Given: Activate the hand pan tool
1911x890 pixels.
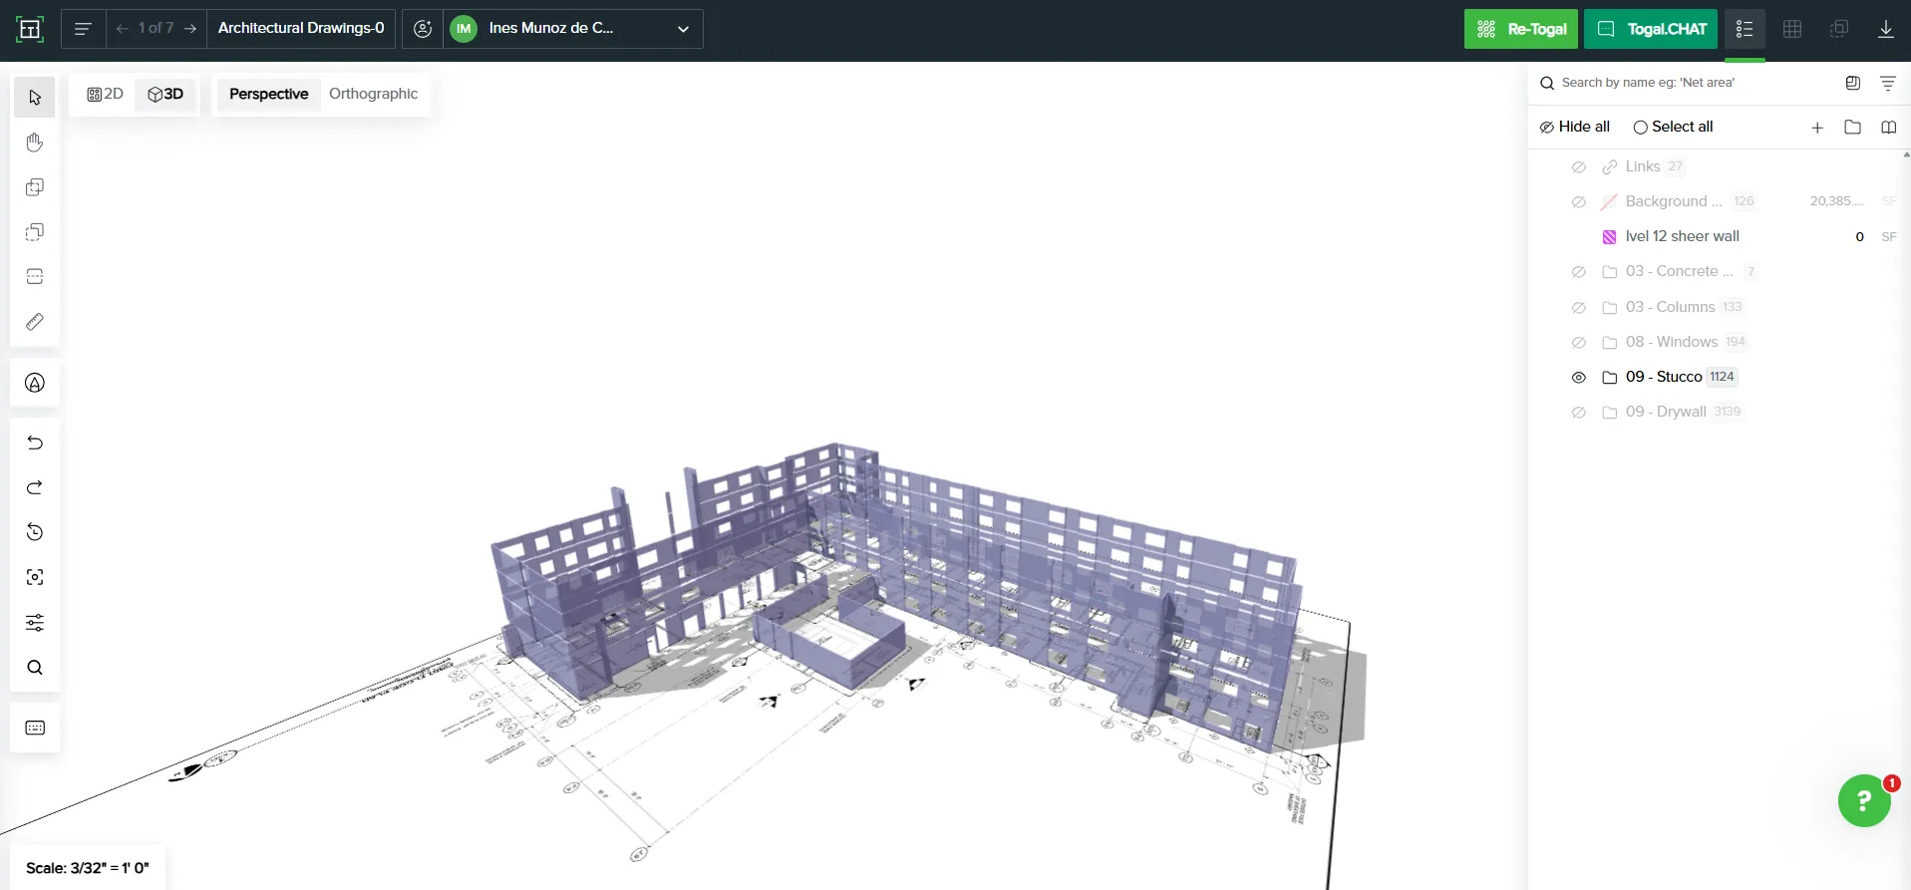Looking at the screenshot, I should point(35,143).
